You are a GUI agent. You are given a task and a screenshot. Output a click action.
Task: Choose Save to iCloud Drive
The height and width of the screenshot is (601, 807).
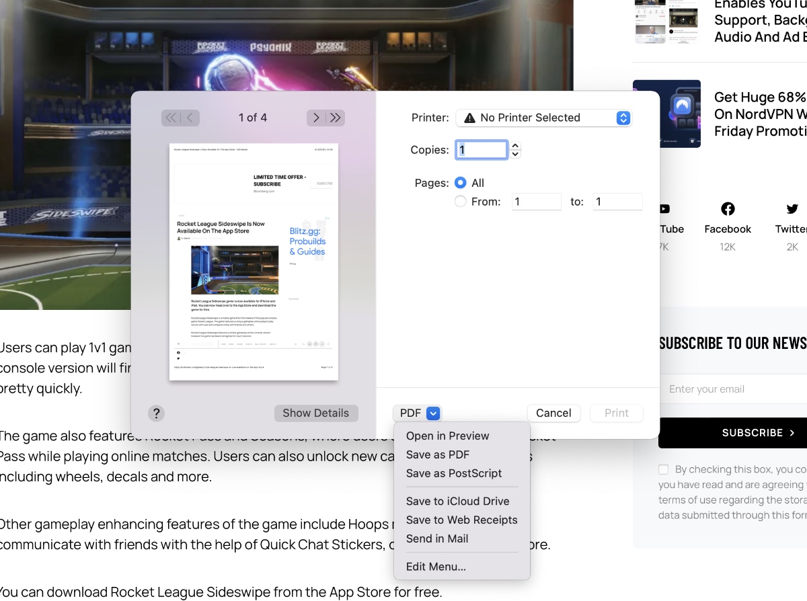462,501
